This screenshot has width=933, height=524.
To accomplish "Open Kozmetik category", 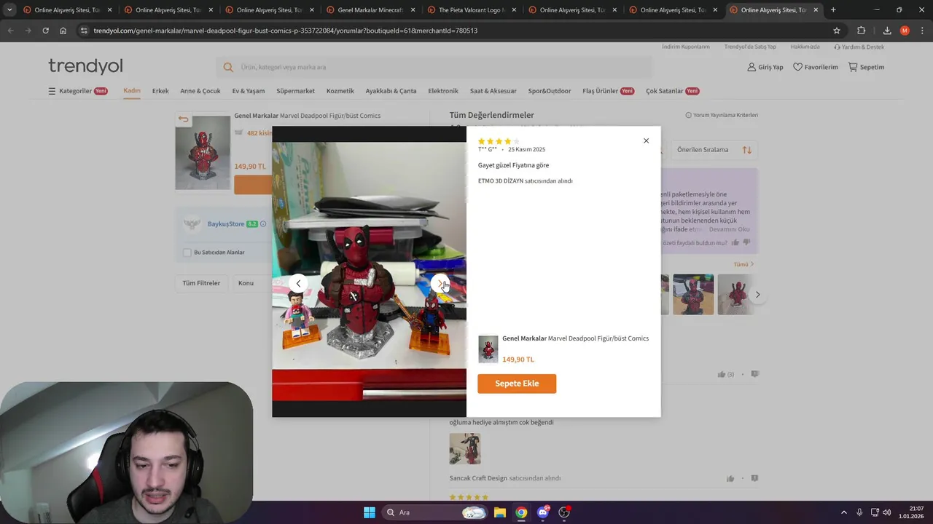I will 340,91.
